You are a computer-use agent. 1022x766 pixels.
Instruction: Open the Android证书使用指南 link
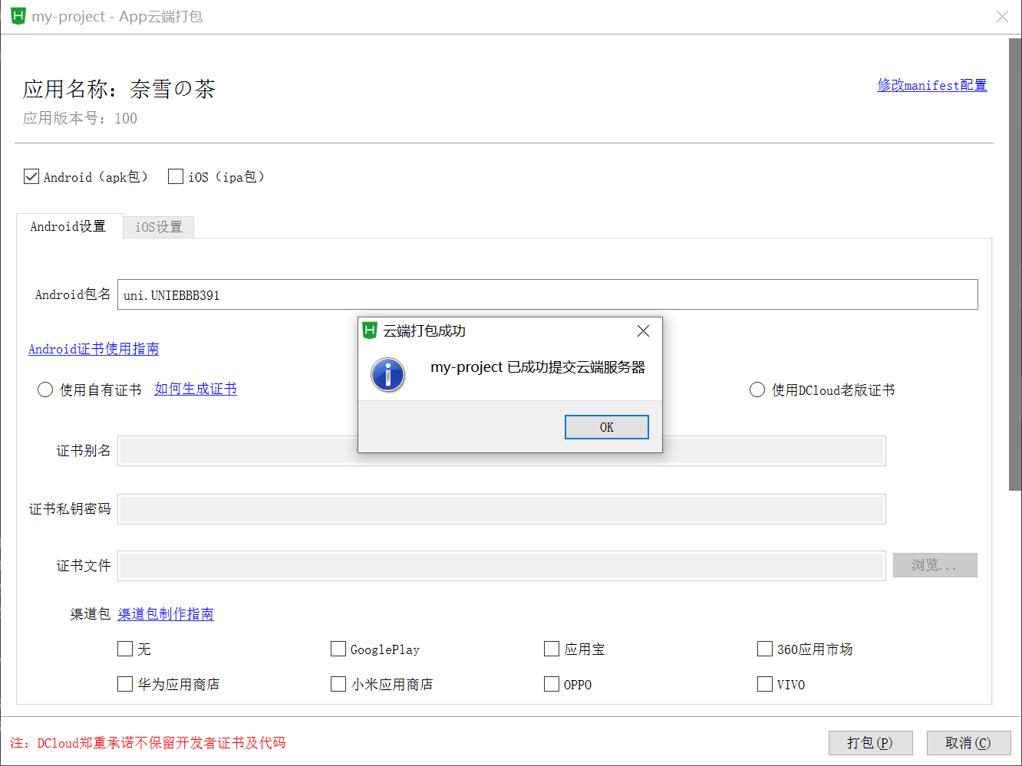(94, 349)
